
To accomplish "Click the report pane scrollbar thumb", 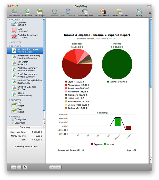I will click(151, 53).
